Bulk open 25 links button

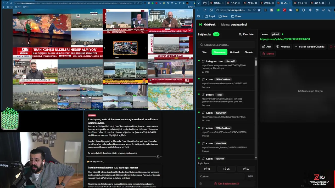coord(226,169)
